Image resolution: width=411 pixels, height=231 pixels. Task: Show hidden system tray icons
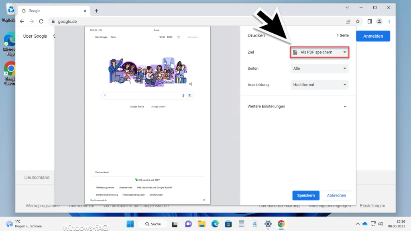pyautogui.click(x=358, y=224)
